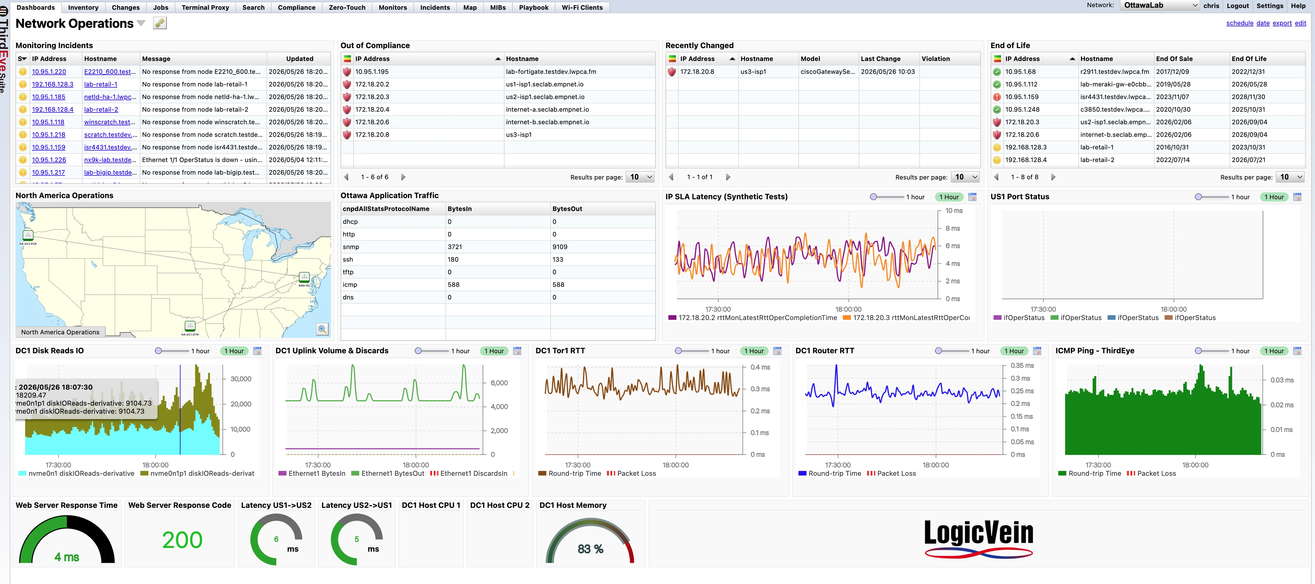The width and height of the screenshot is (1315, 584).
Task: Open calendar icon in DC1 Disk Reads IO panel
Action: coord(257,351)
